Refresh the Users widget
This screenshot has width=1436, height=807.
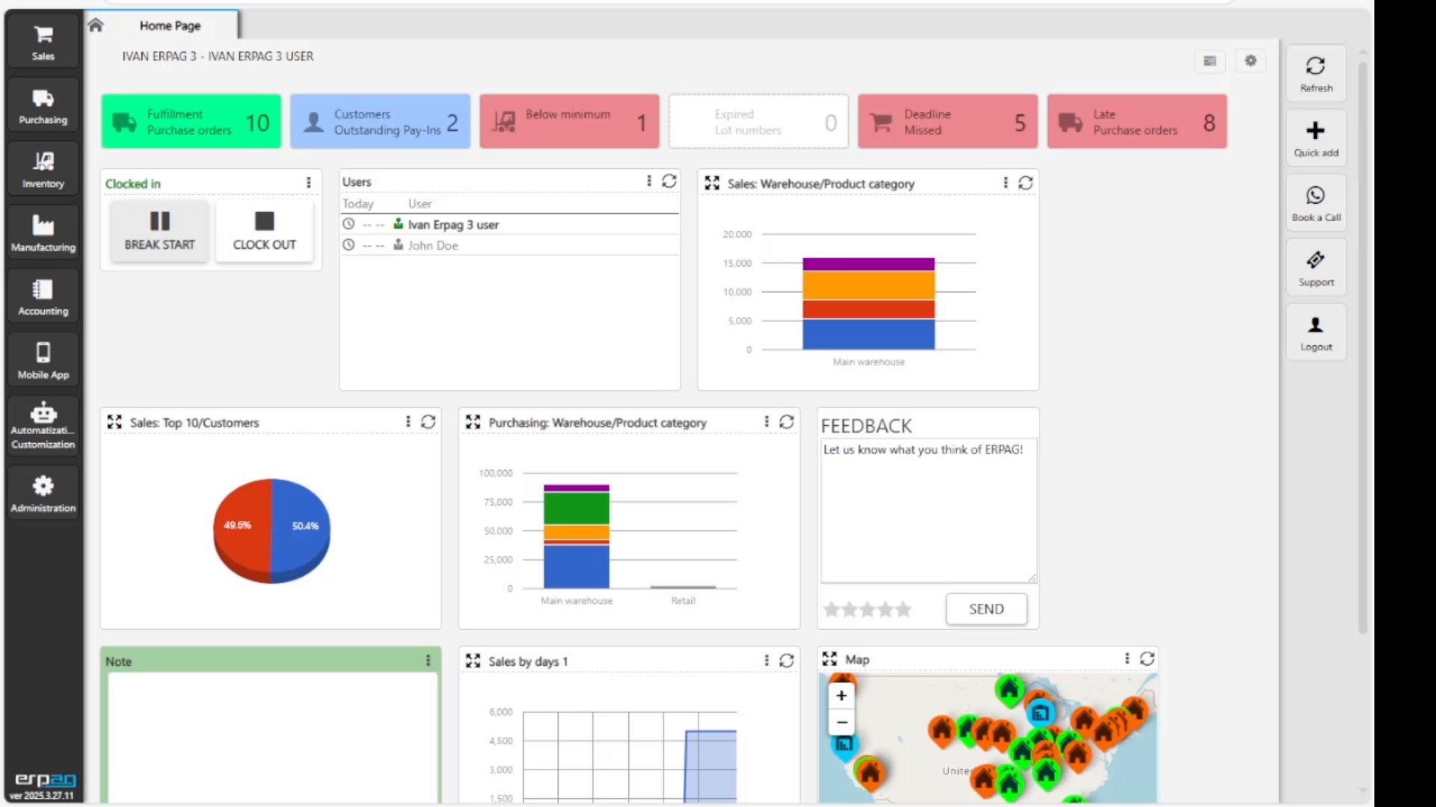[x=669, y=182]
